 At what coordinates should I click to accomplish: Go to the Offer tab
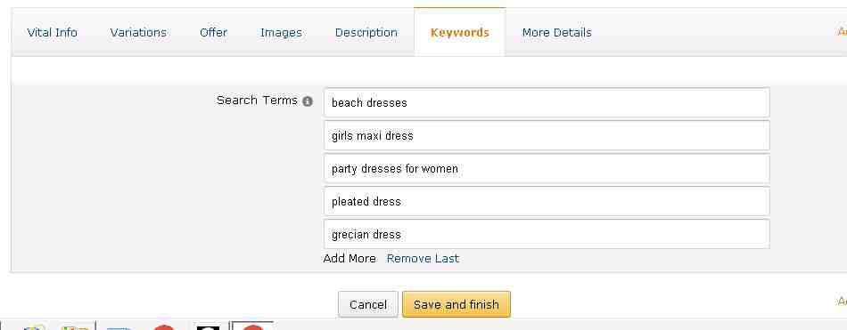click(213, 33)
